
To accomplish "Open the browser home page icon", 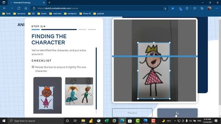I will 26,8.
